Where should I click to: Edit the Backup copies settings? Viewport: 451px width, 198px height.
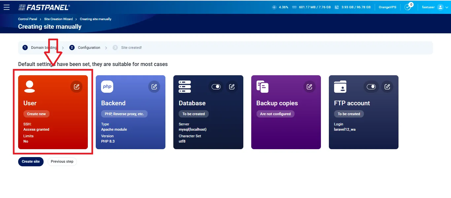(309, 87)
